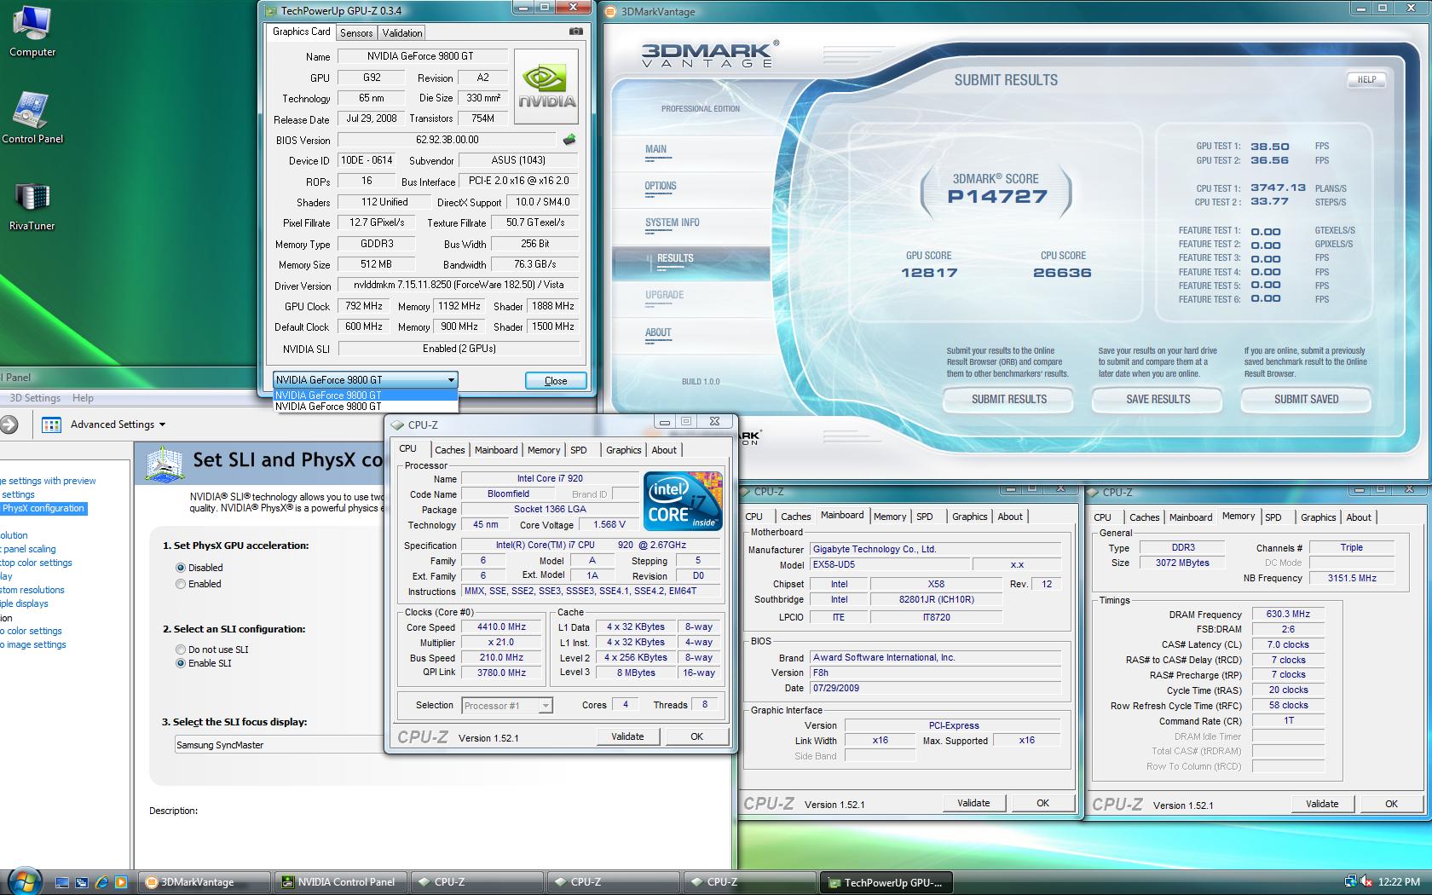Click the Driver Version field in GPU-Z
Viewport: 1432px width, 895px height.
click(458, 285)
